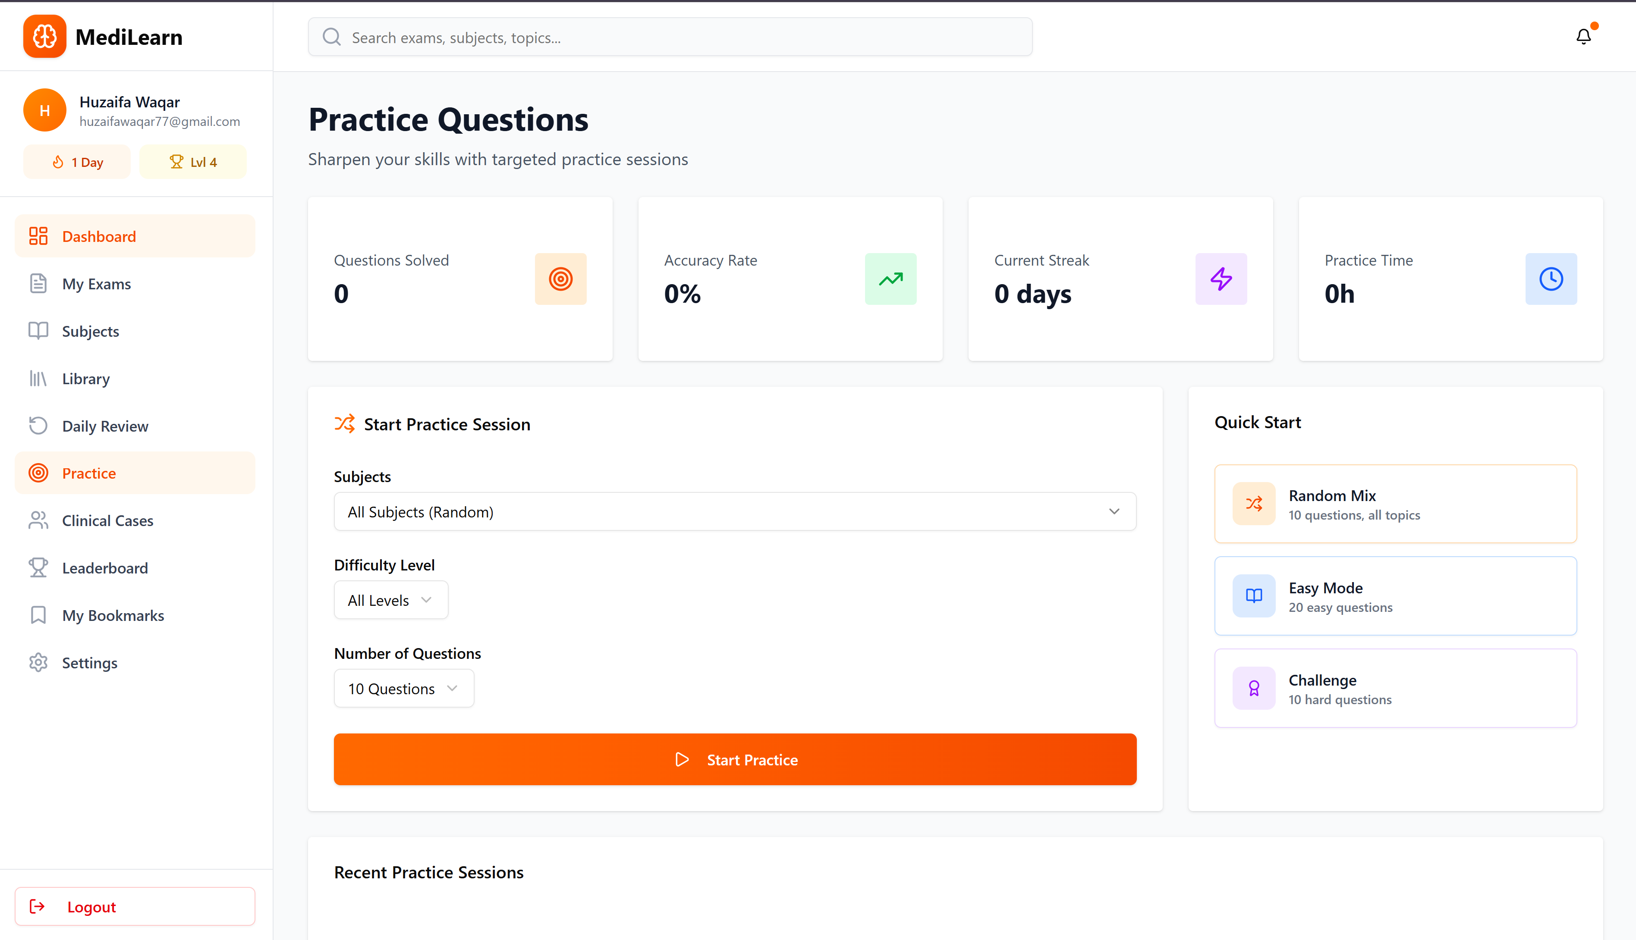Click the search magnifier icon
Image resolution: width=1636 pixels, height=940 pixels.
[x=331, y=37]
